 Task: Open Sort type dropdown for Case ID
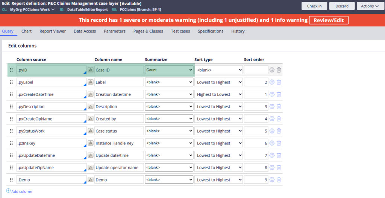click(x=218, y=70)
